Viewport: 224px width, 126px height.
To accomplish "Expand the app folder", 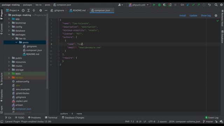I will tap(9, 19).
